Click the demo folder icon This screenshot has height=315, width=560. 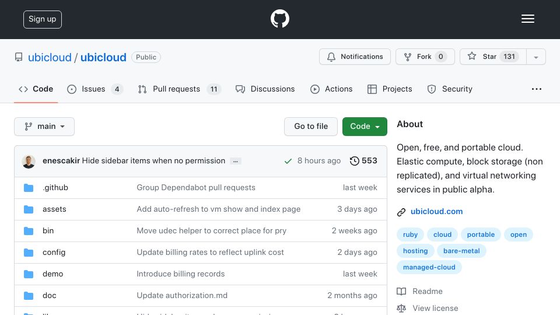point(29,274)
